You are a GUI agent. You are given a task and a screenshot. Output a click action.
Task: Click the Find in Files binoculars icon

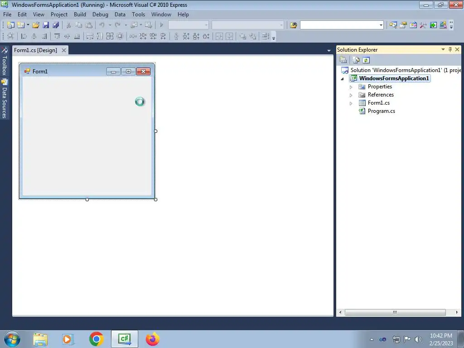tap(293, 25)
